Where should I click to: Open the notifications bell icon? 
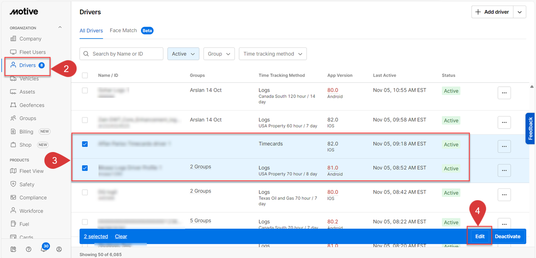click(44, 249)
